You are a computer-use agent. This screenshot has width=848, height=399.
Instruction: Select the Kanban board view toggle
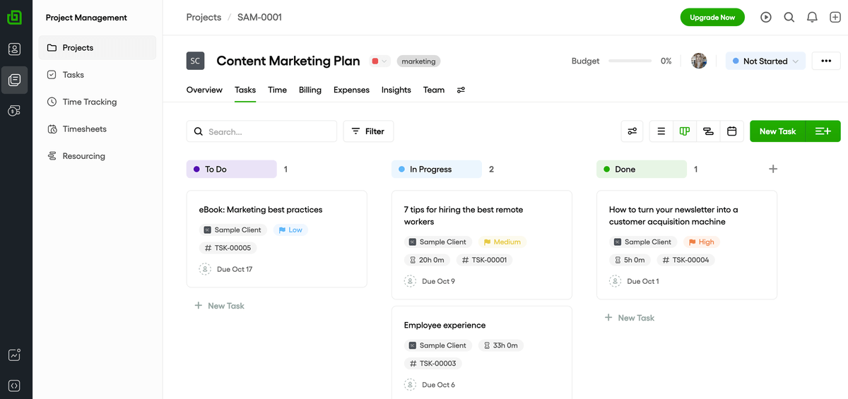pyautogui.click(x=684, y=131)
